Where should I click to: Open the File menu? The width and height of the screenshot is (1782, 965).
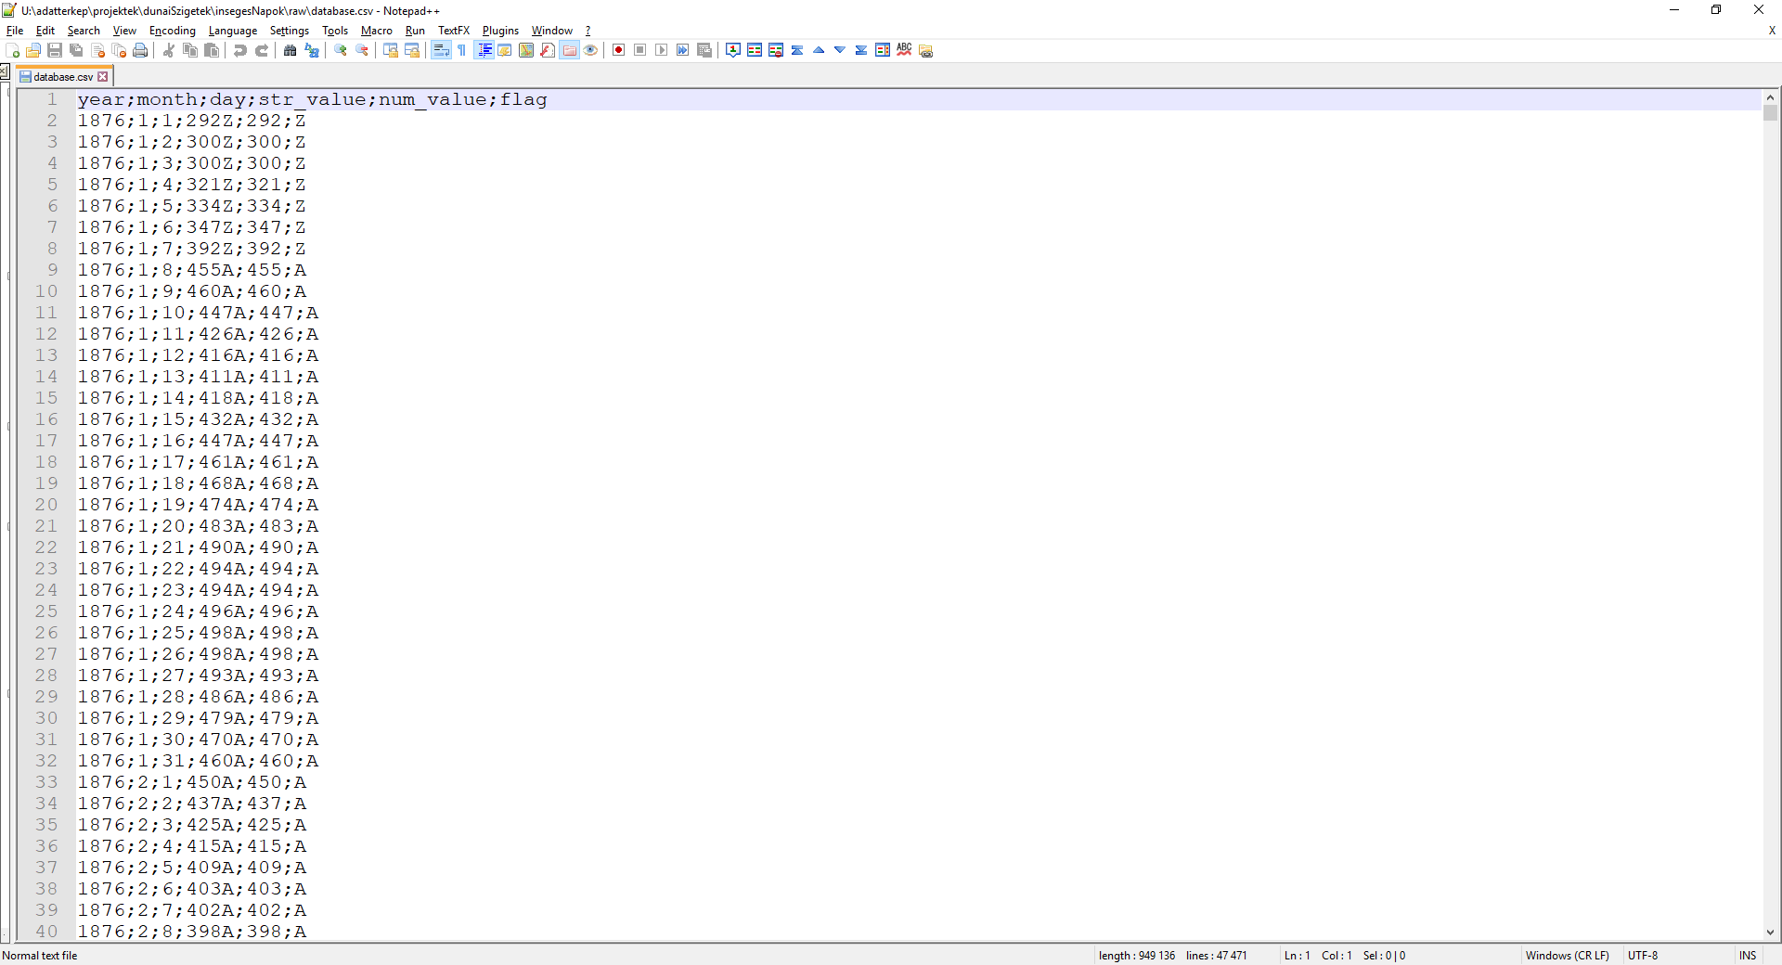(15, 31)
